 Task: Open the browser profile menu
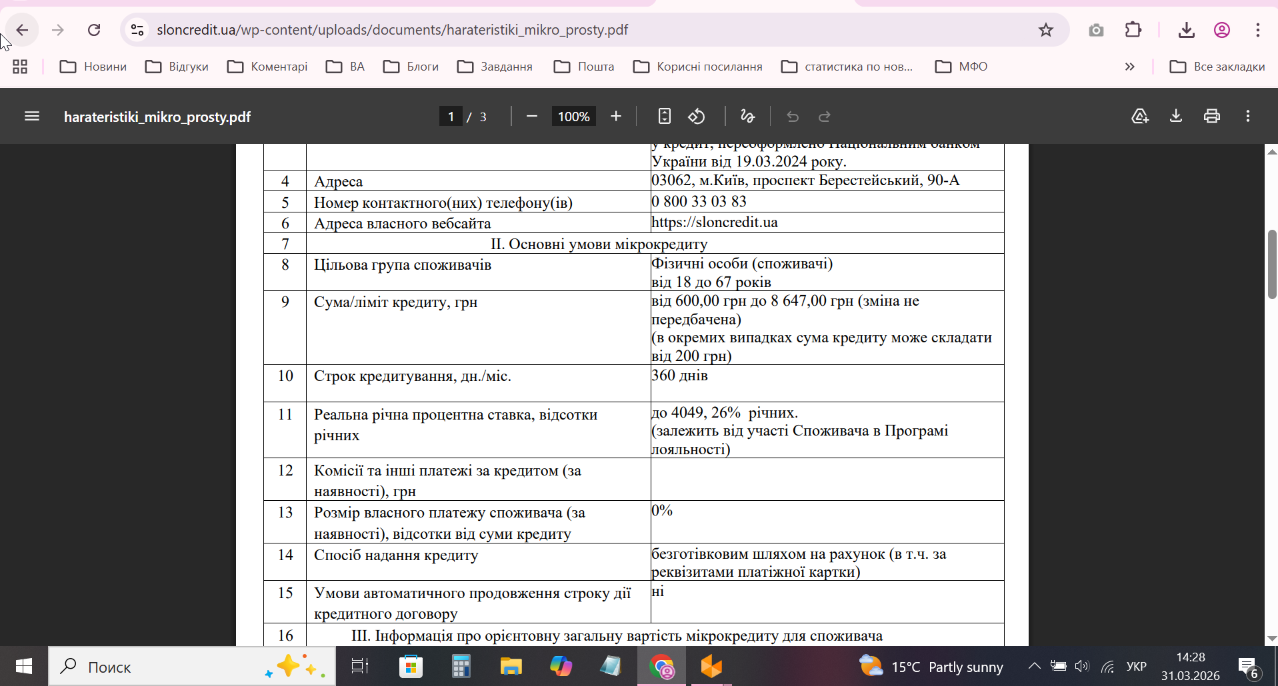[x=1222, y=30]
